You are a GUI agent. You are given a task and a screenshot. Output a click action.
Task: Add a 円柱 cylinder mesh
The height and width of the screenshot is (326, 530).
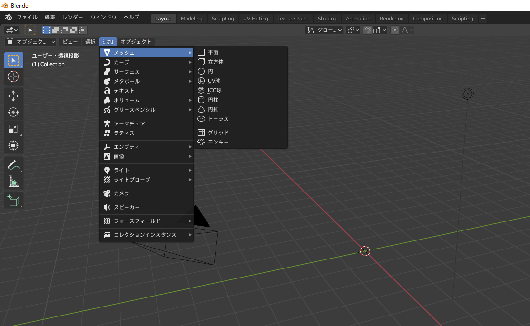(241, 100)
